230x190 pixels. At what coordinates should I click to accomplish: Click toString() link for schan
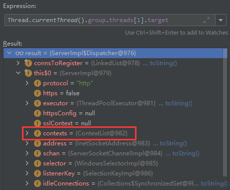185,153
